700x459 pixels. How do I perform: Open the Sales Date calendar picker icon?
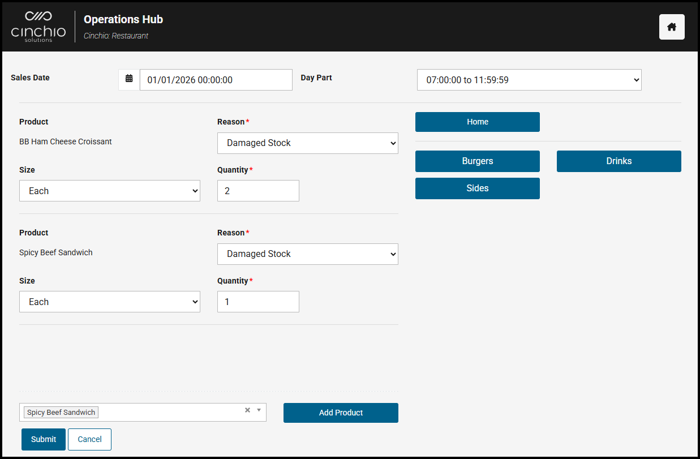[129, 79]
